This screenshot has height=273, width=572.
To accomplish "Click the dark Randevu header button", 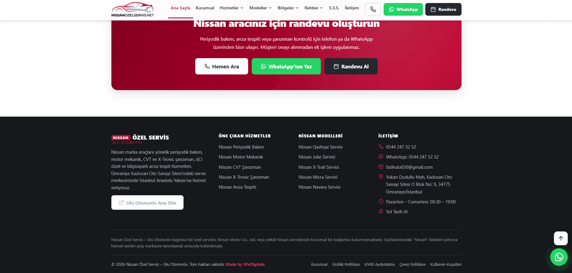I will point(443,9).
